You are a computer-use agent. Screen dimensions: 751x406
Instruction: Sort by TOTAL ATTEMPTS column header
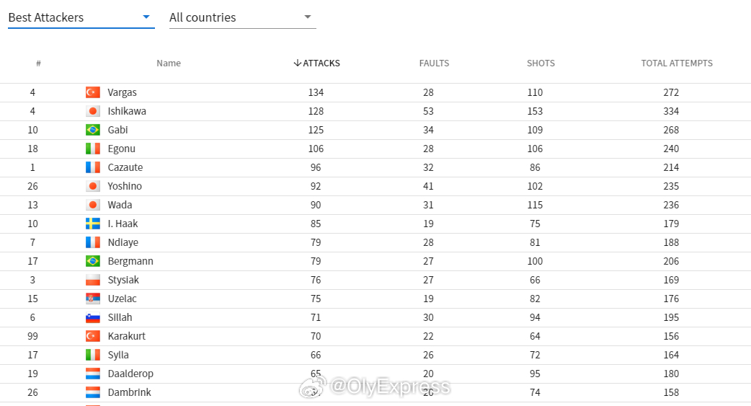677,63
